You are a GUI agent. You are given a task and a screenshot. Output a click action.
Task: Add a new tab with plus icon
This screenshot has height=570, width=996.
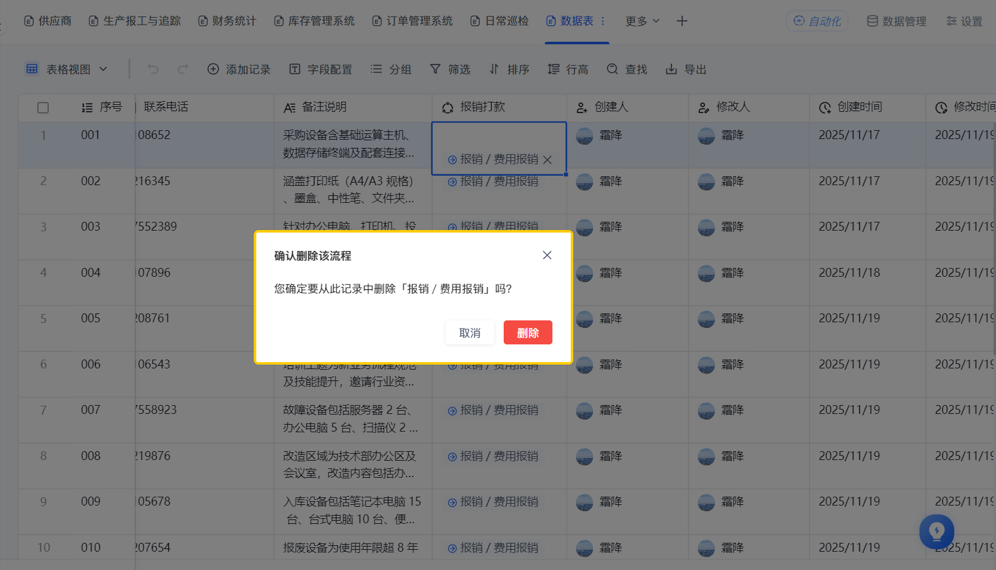point(682,21)
